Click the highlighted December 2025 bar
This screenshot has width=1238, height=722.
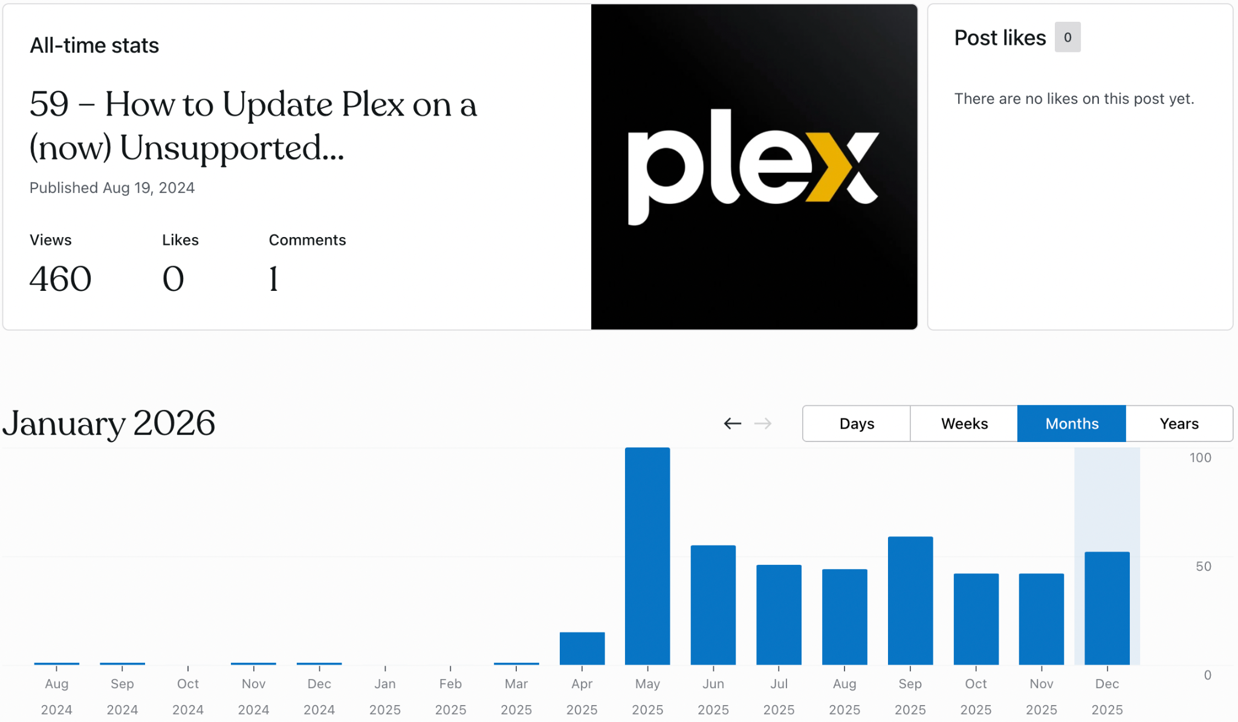point(1107,608)
